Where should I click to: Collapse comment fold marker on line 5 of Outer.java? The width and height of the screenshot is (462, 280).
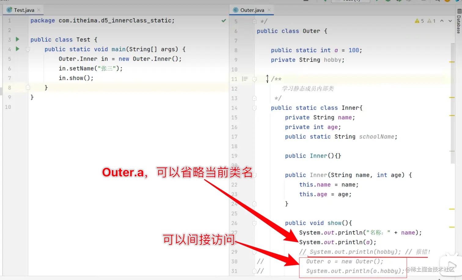[254, 21]
